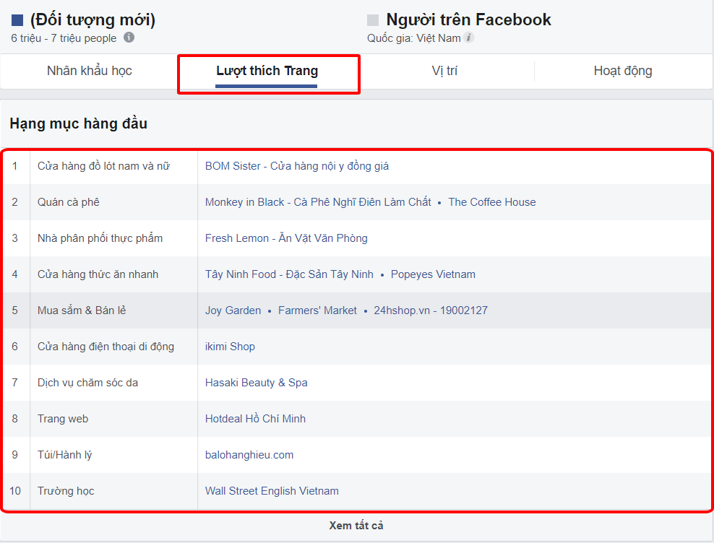Click the Dịch vụ chăm sóc da cell
Screen dimensions: 714x543
(x=114, y=383)
